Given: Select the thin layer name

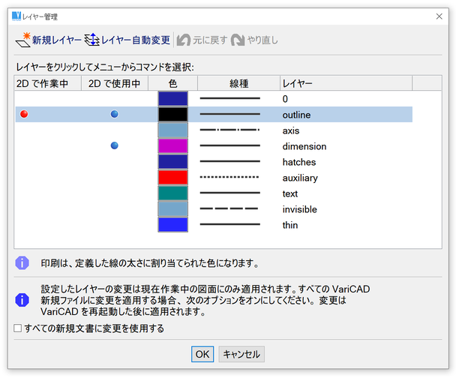Looking at the screenshot, I should pyautogui.click(x=291, y=225).
